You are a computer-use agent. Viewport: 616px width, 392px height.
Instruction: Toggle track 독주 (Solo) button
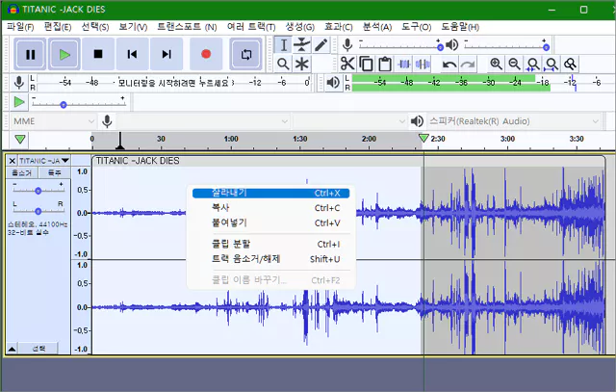[54, 172]
